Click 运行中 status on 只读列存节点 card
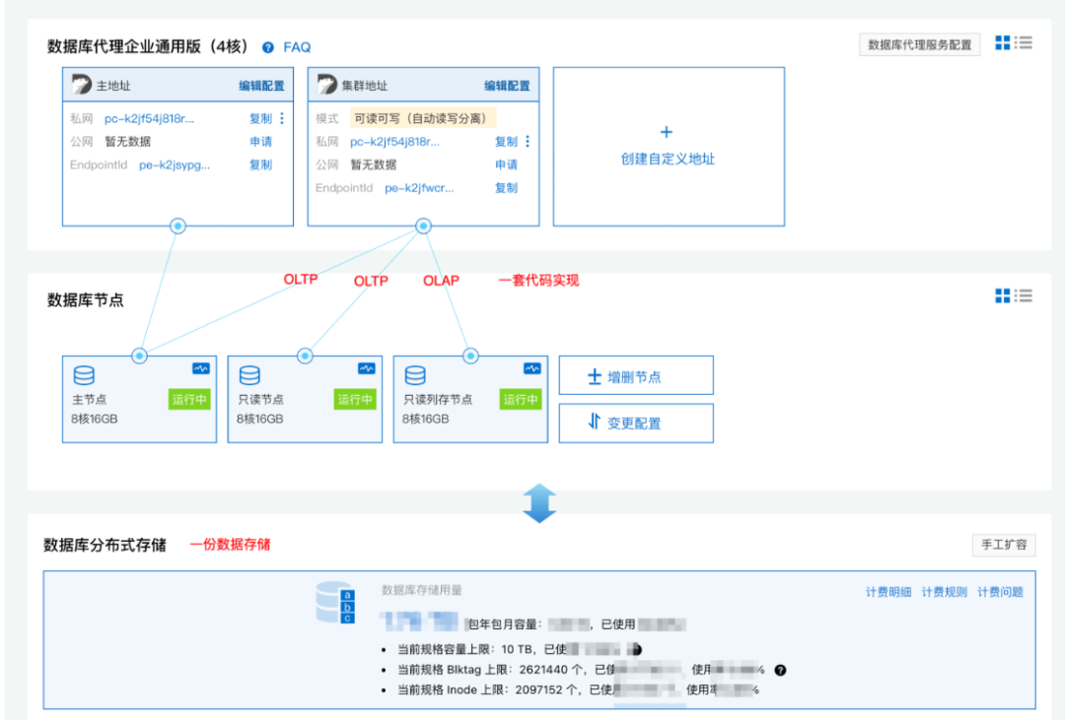 (521, 400)
